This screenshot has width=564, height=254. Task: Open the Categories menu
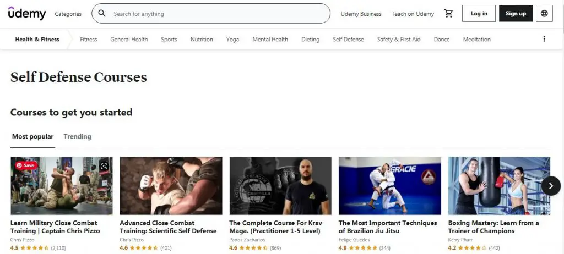[68, 14]
